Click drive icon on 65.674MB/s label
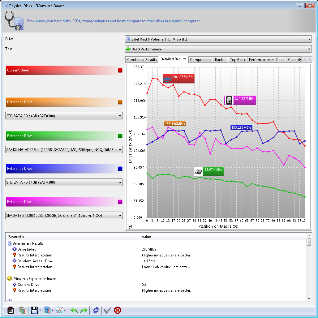 (198, 172)
